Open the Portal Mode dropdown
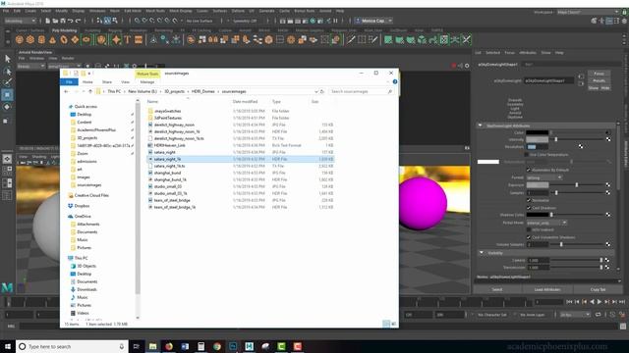The height and width of the screenshot is (353, 629). pos(546,223)
